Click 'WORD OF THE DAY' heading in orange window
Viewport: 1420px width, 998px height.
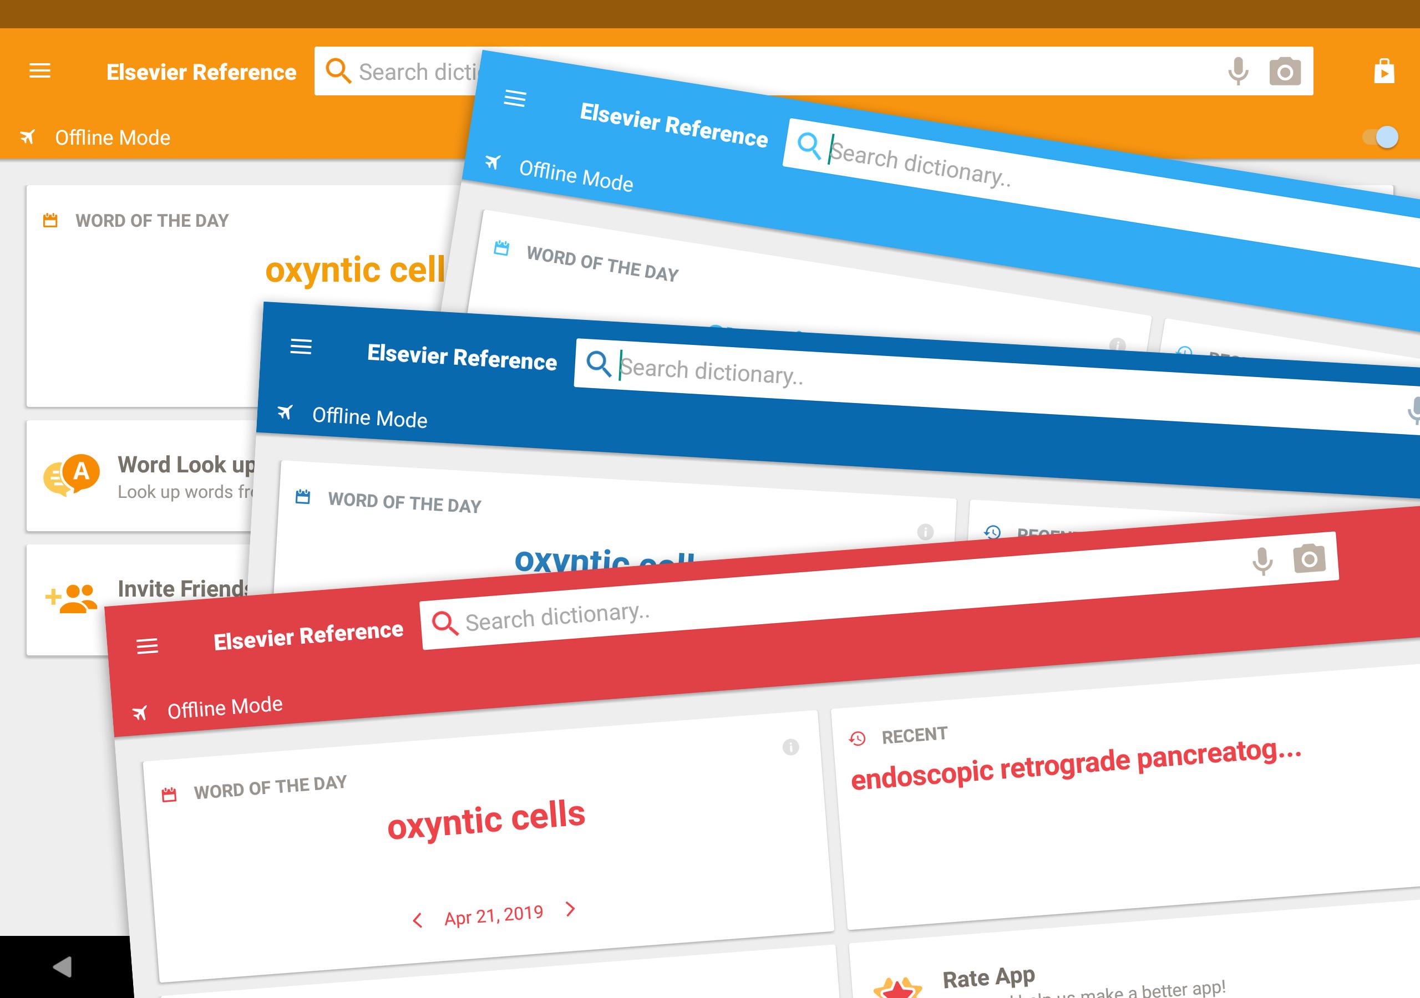[152, 221]
